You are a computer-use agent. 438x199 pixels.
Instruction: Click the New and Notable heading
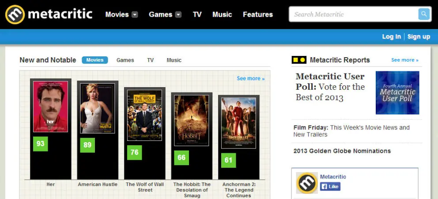pos(48,60)
